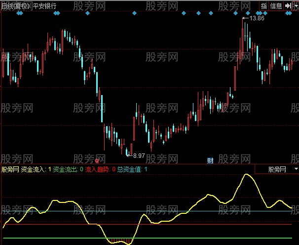Click the red q marker below the chart
Screen dimensions: 299x245
[97, 160]
